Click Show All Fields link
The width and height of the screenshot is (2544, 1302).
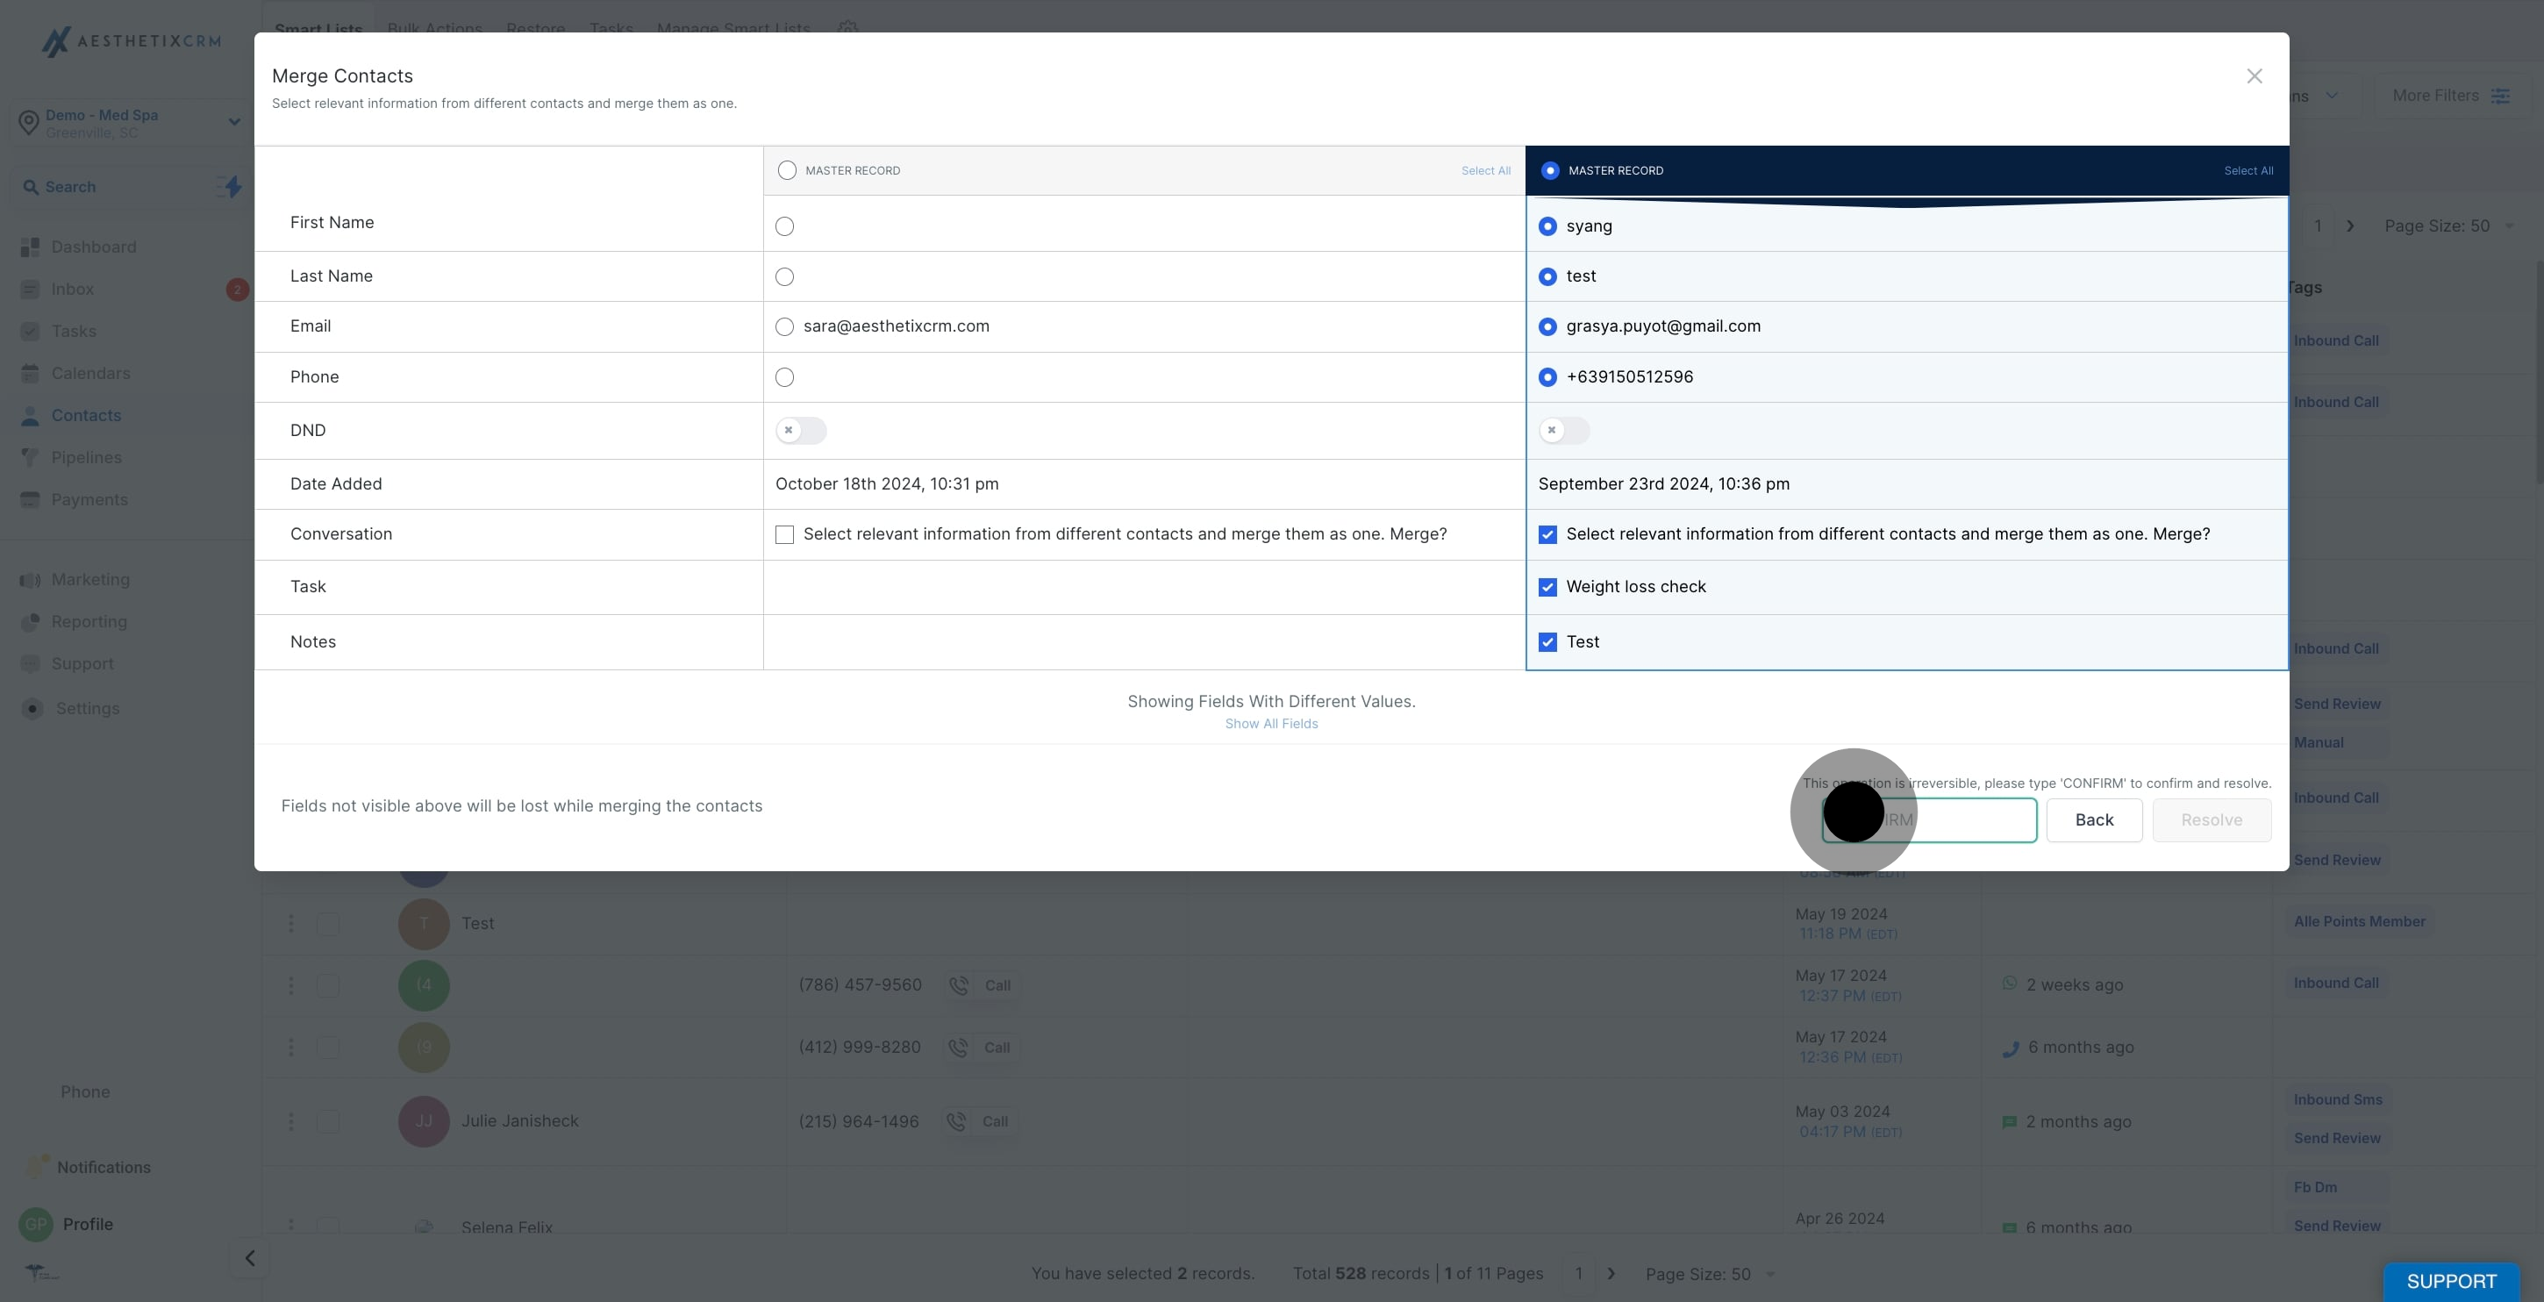pos(1271,724)
